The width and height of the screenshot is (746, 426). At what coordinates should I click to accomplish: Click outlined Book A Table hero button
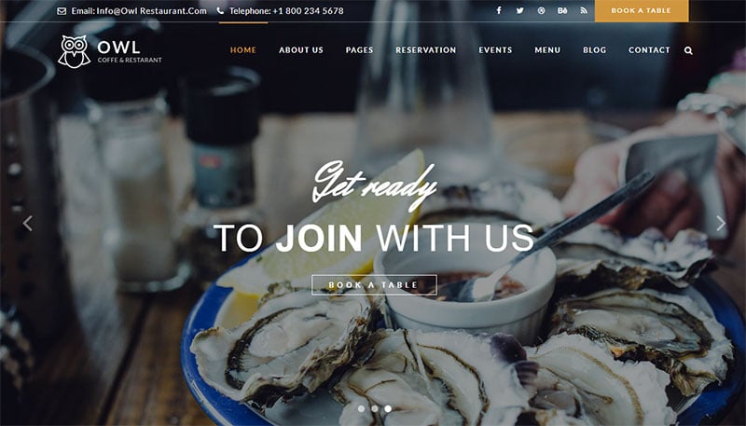click(x=374, y=285)
